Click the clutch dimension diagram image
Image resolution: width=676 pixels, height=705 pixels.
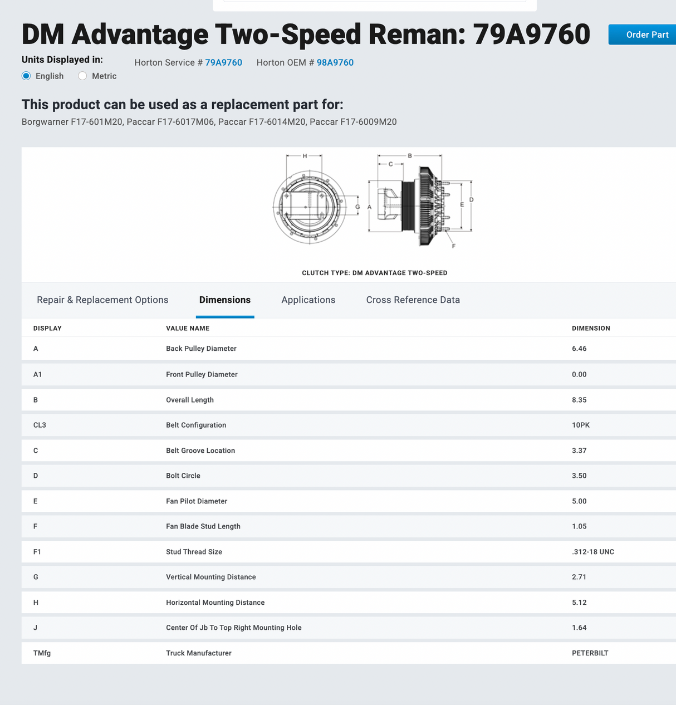click(x=373, y=200)
